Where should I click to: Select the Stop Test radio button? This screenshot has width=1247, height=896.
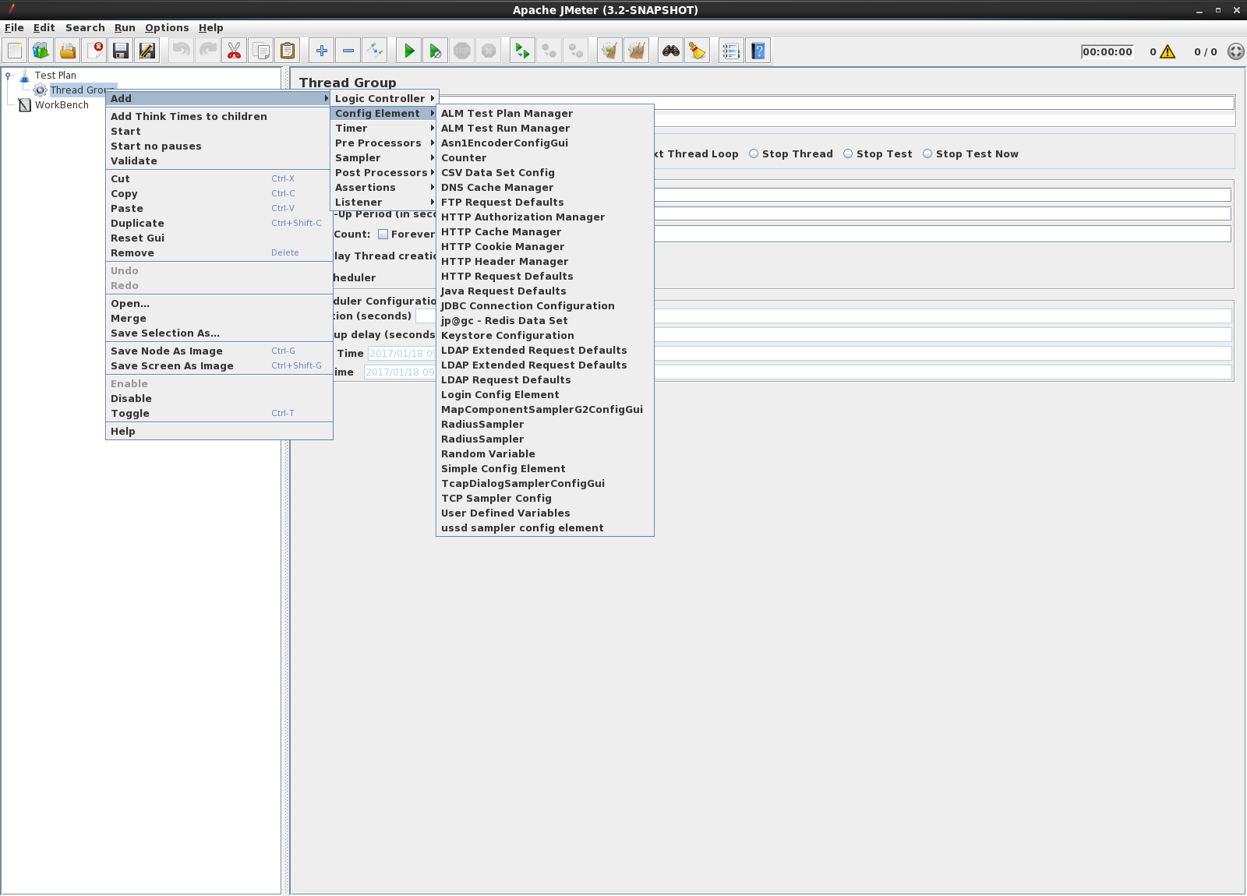coord(847,153)
